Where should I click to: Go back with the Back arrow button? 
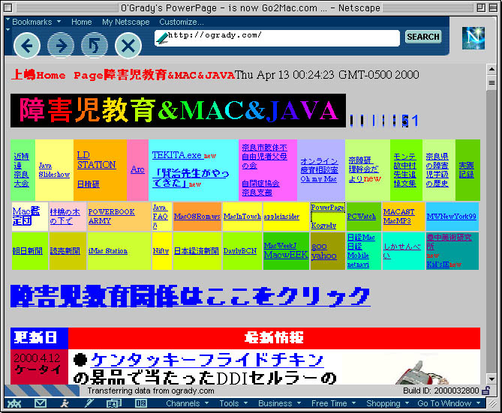tap(27, 46)
